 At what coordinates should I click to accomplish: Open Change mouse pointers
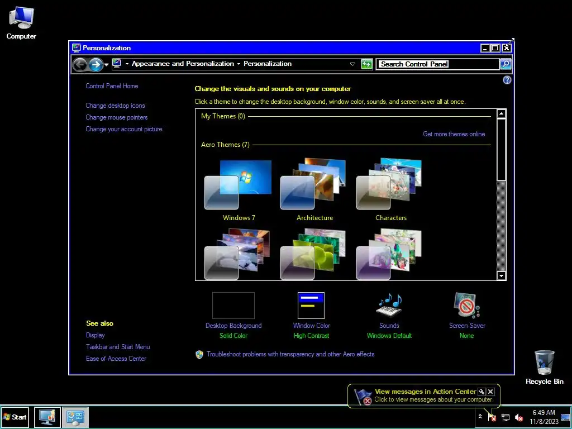(x=116, y=117)
